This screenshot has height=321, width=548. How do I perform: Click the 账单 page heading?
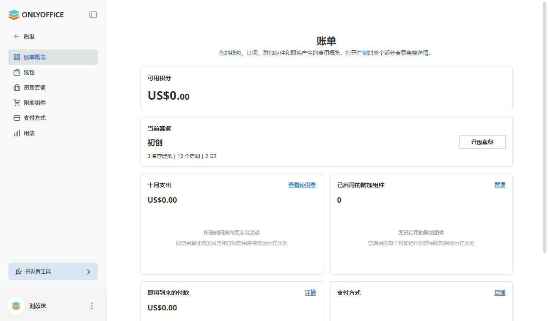326,41
